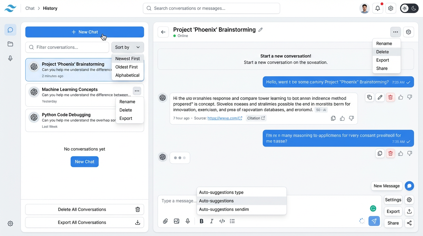Click the Delete All Conversations button
This screenshot has width=423, height=236.
[x=85, y=210]
